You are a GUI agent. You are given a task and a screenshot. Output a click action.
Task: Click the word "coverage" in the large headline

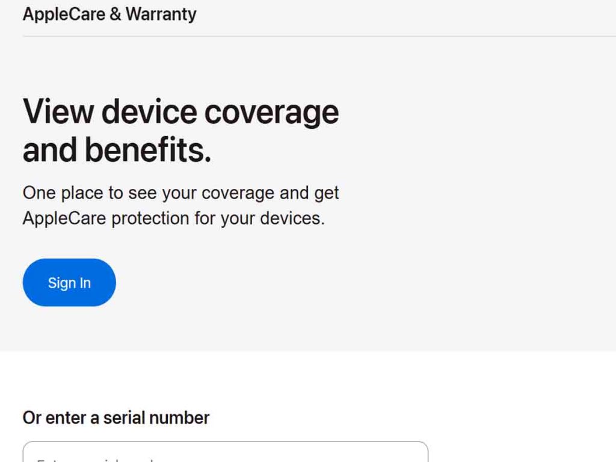[271, 112]
